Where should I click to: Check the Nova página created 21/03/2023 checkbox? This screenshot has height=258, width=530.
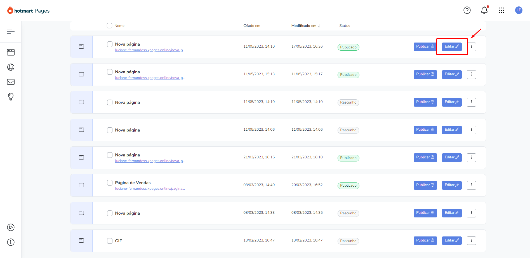(110, 155)
